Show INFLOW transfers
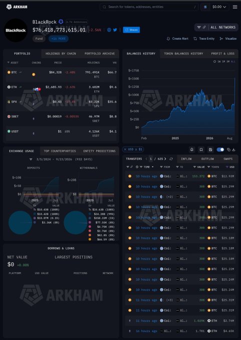Image resolution: width=241 pixels, height=340 pixels. pos(186,159)
